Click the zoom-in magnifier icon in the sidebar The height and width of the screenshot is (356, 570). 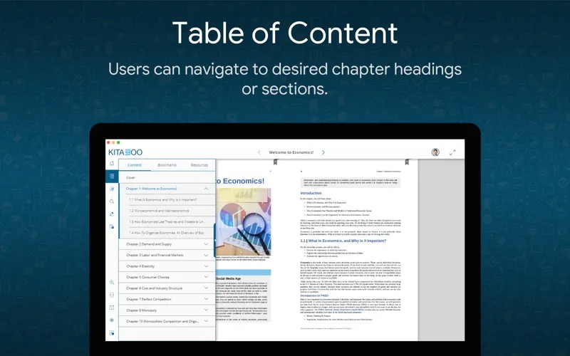tap(112, 282)
